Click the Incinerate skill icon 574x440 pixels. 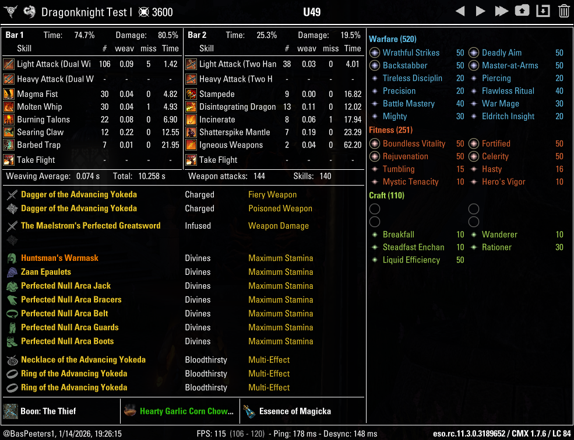(x=191, y=120)
